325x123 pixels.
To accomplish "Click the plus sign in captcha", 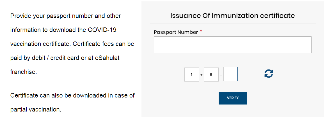I will (x=202, y=75).
